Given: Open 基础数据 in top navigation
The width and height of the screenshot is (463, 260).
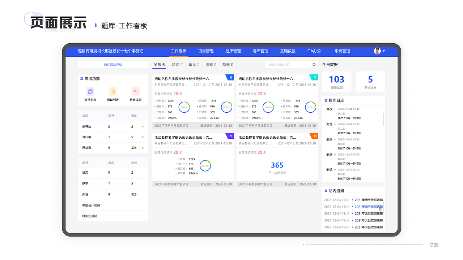Looking at the screenshot, I should click(x=288, y=51).
